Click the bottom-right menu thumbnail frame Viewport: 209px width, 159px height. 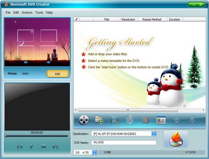pyautogui.click(x=49, y=52)
